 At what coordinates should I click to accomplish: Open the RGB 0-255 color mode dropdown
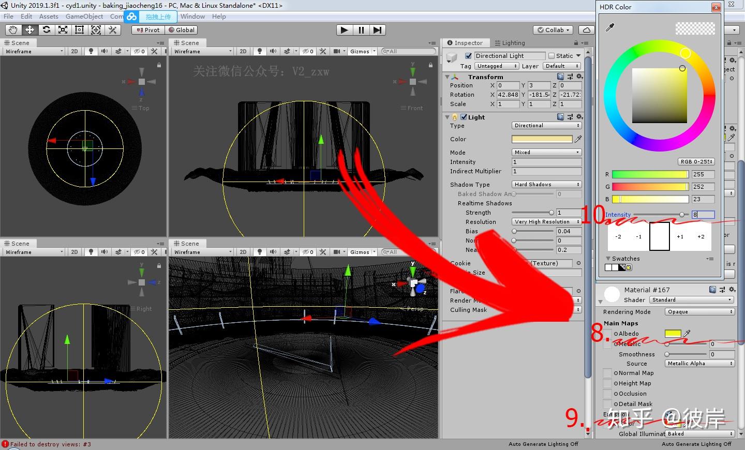coord(696,161)
